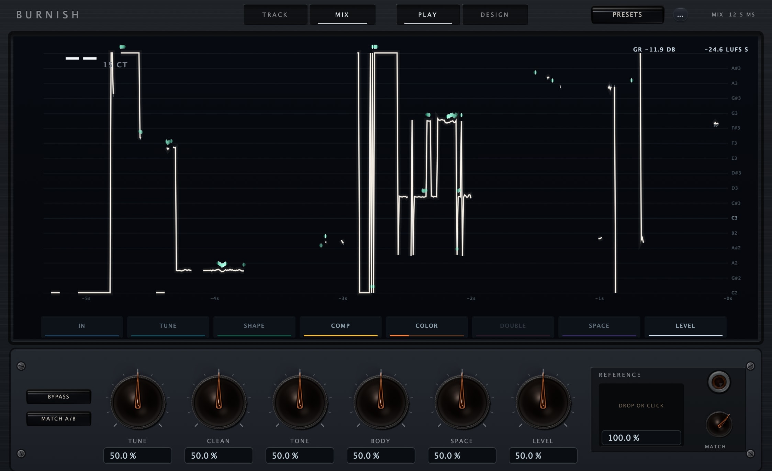Click the TONE 50.0 % value field
Screen dimensions: 772x471
(300, 456)
